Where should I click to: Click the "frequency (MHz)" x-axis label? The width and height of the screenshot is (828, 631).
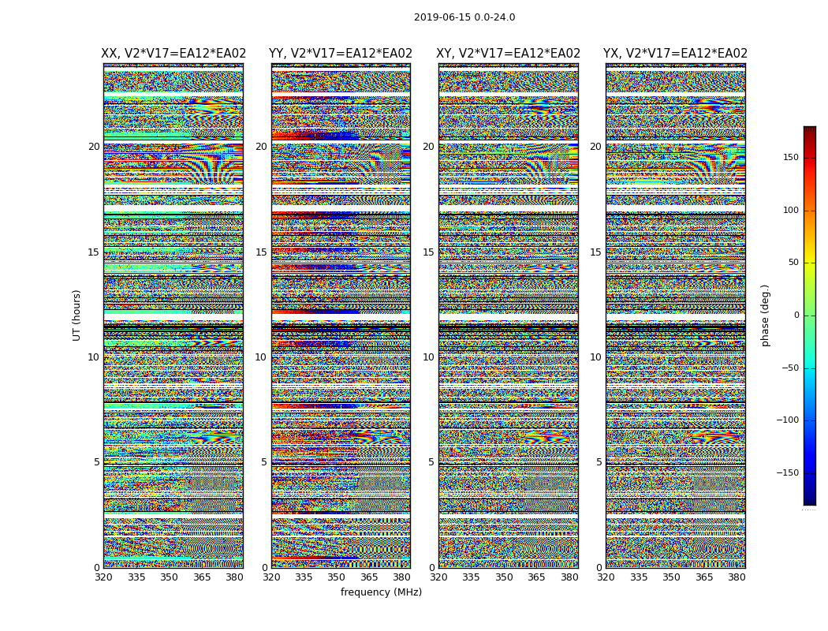click(381, 592)
